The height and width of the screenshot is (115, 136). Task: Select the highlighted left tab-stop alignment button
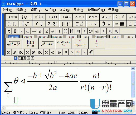coord(16,58)
